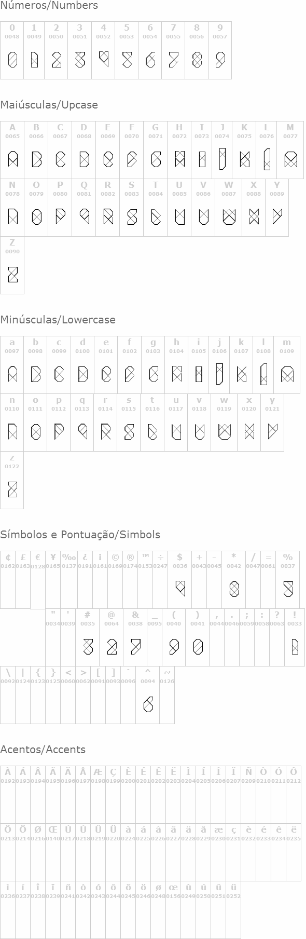Click the lowercase z glyph cell 0122

12,480
